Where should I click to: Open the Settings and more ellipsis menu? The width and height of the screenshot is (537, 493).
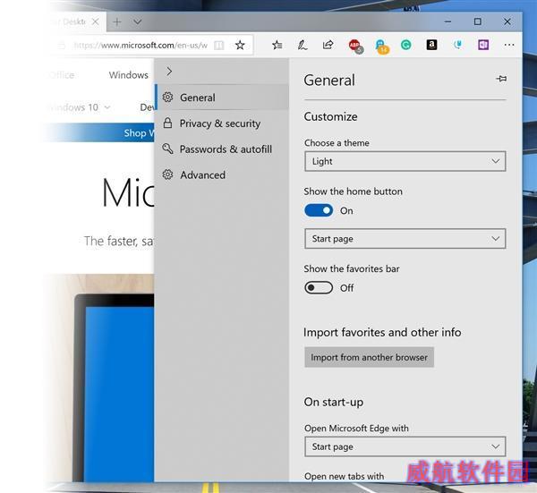click(509, 45)
